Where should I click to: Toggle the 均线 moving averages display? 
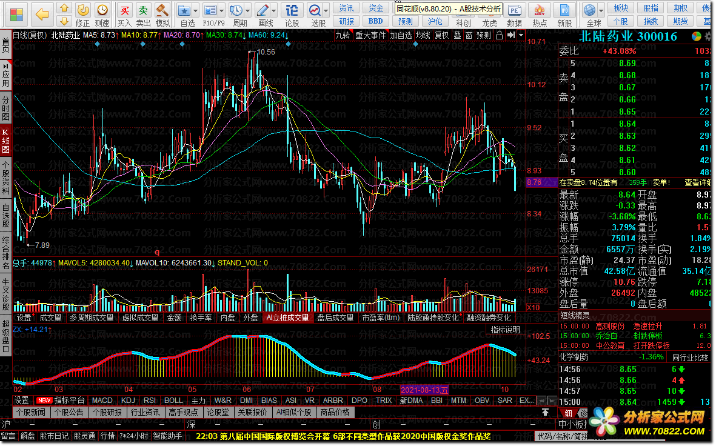pos(423,35)
